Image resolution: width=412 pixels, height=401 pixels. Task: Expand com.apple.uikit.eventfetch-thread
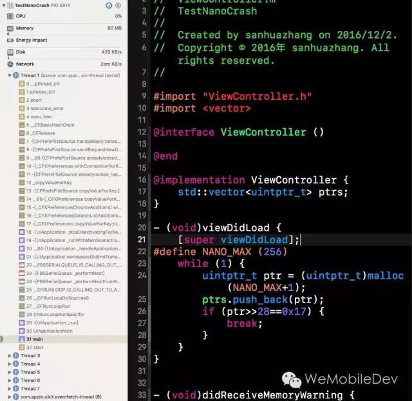click(x=10, y=396)
